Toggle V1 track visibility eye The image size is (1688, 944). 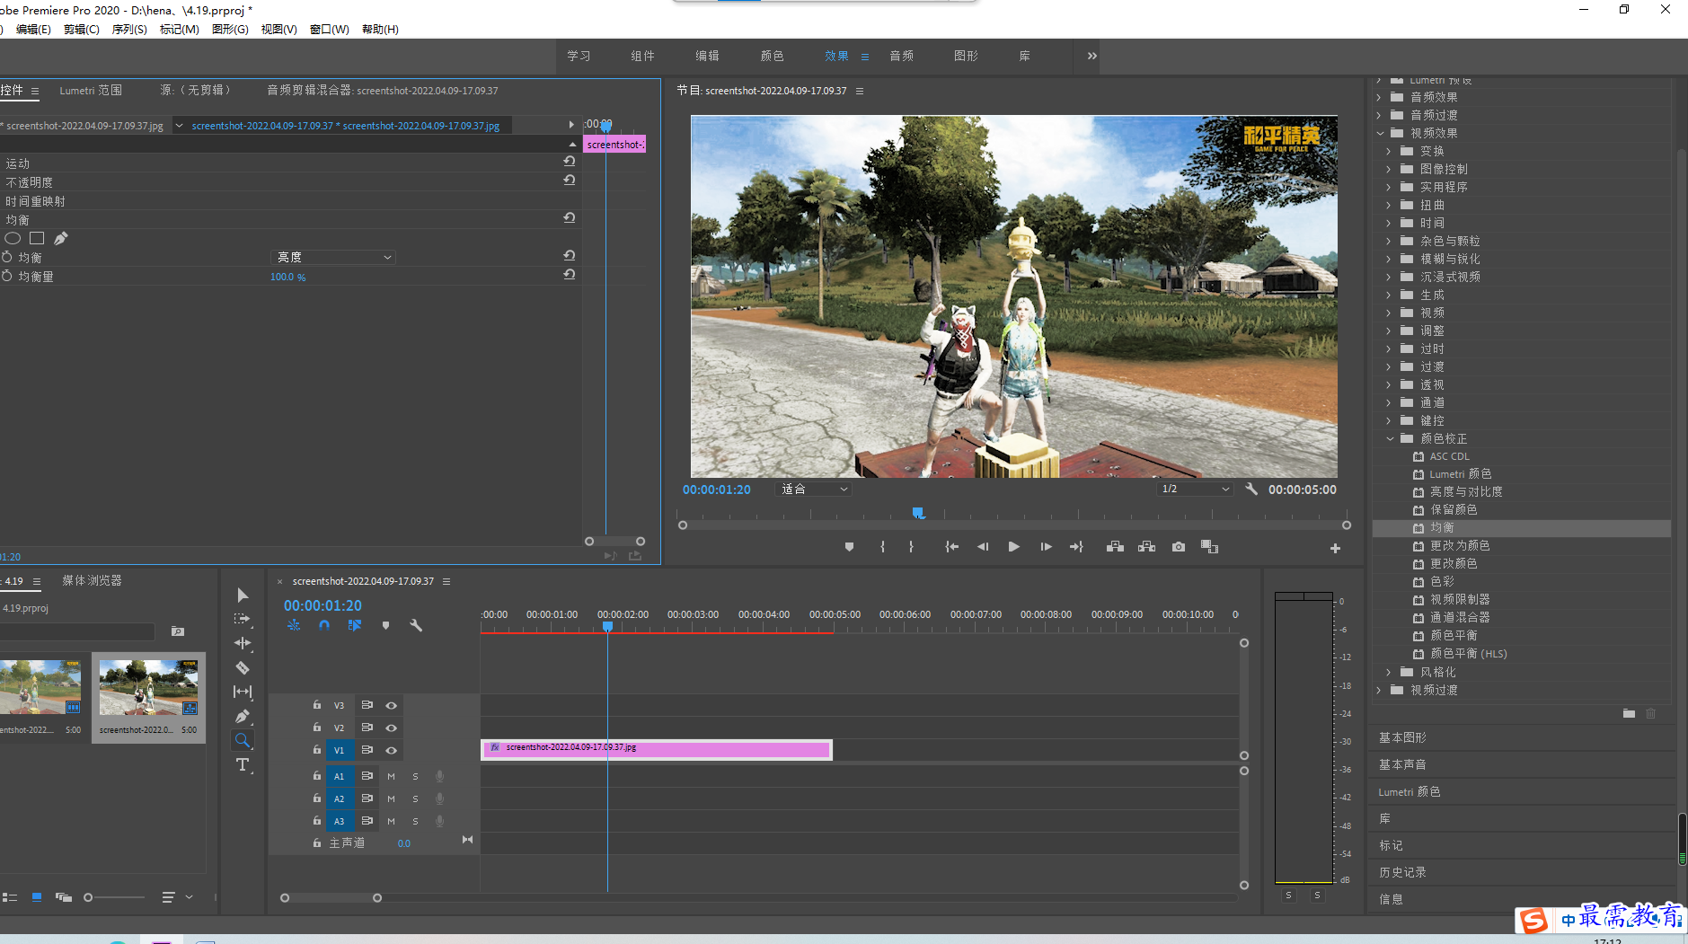[x=391, y=750]
